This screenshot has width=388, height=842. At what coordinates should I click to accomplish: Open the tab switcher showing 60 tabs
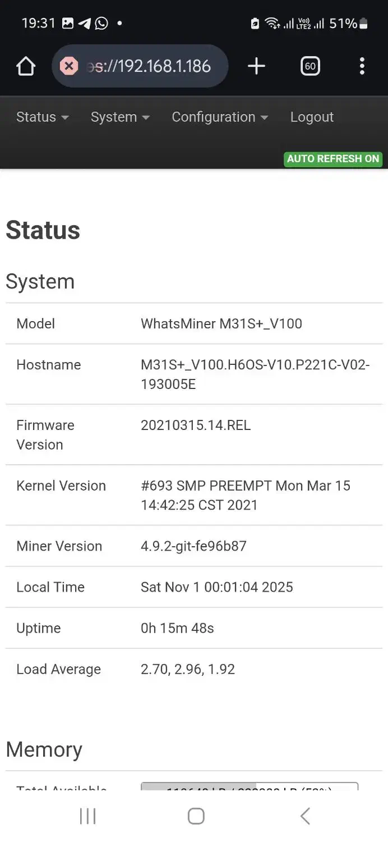(x=310, y=66)
